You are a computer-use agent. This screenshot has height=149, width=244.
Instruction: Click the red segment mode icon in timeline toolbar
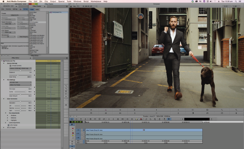coord(141,119)
